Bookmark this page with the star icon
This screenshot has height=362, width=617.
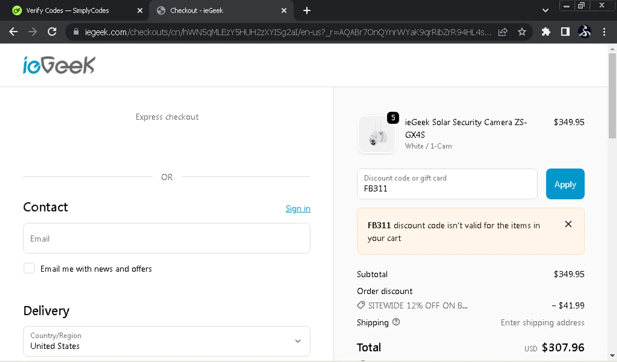coord(522,32)
